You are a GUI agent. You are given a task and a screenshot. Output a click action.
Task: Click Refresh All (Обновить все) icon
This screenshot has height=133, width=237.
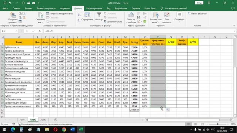point(40,18)
